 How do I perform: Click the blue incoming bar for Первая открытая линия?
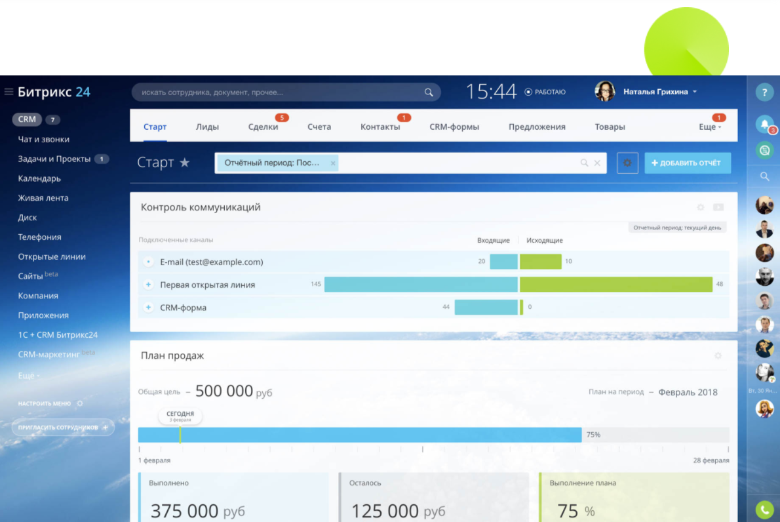point(421,284)
